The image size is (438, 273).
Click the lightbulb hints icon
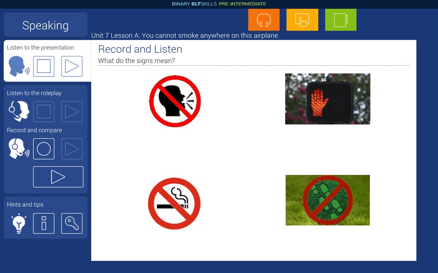(x=19, y=223)
